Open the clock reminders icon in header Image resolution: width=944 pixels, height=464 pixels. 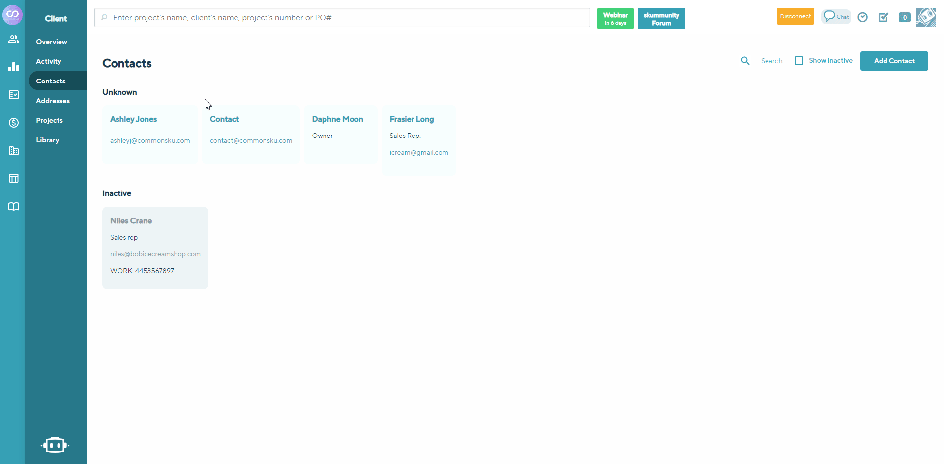pyautogui.click(x=862, y=17)
